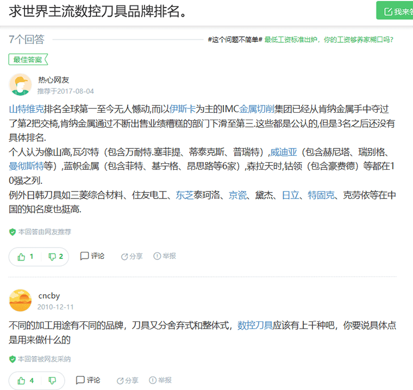
Task: Click the 热心网友 username
Action: 53,80
